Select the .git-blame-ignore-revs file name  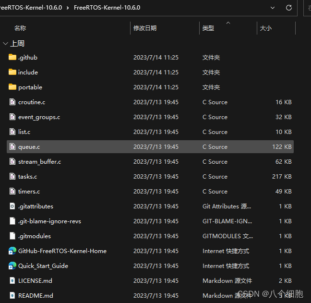(x=49, y=221)
